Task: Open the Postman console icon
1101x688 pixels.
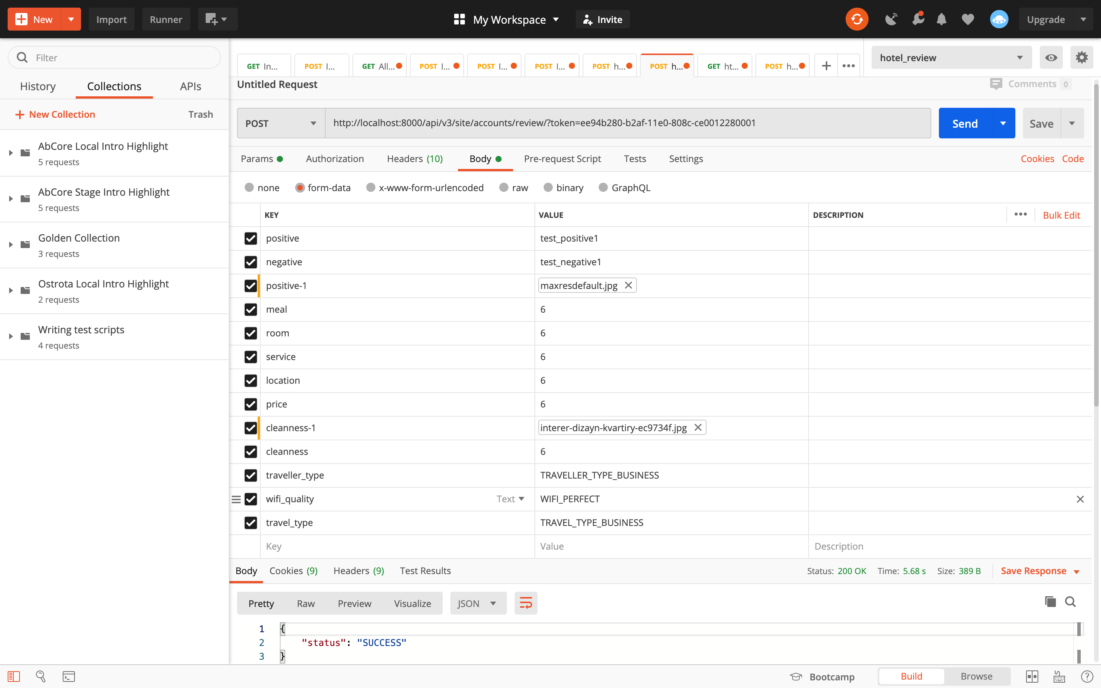Action: click(x=69, y=676)
